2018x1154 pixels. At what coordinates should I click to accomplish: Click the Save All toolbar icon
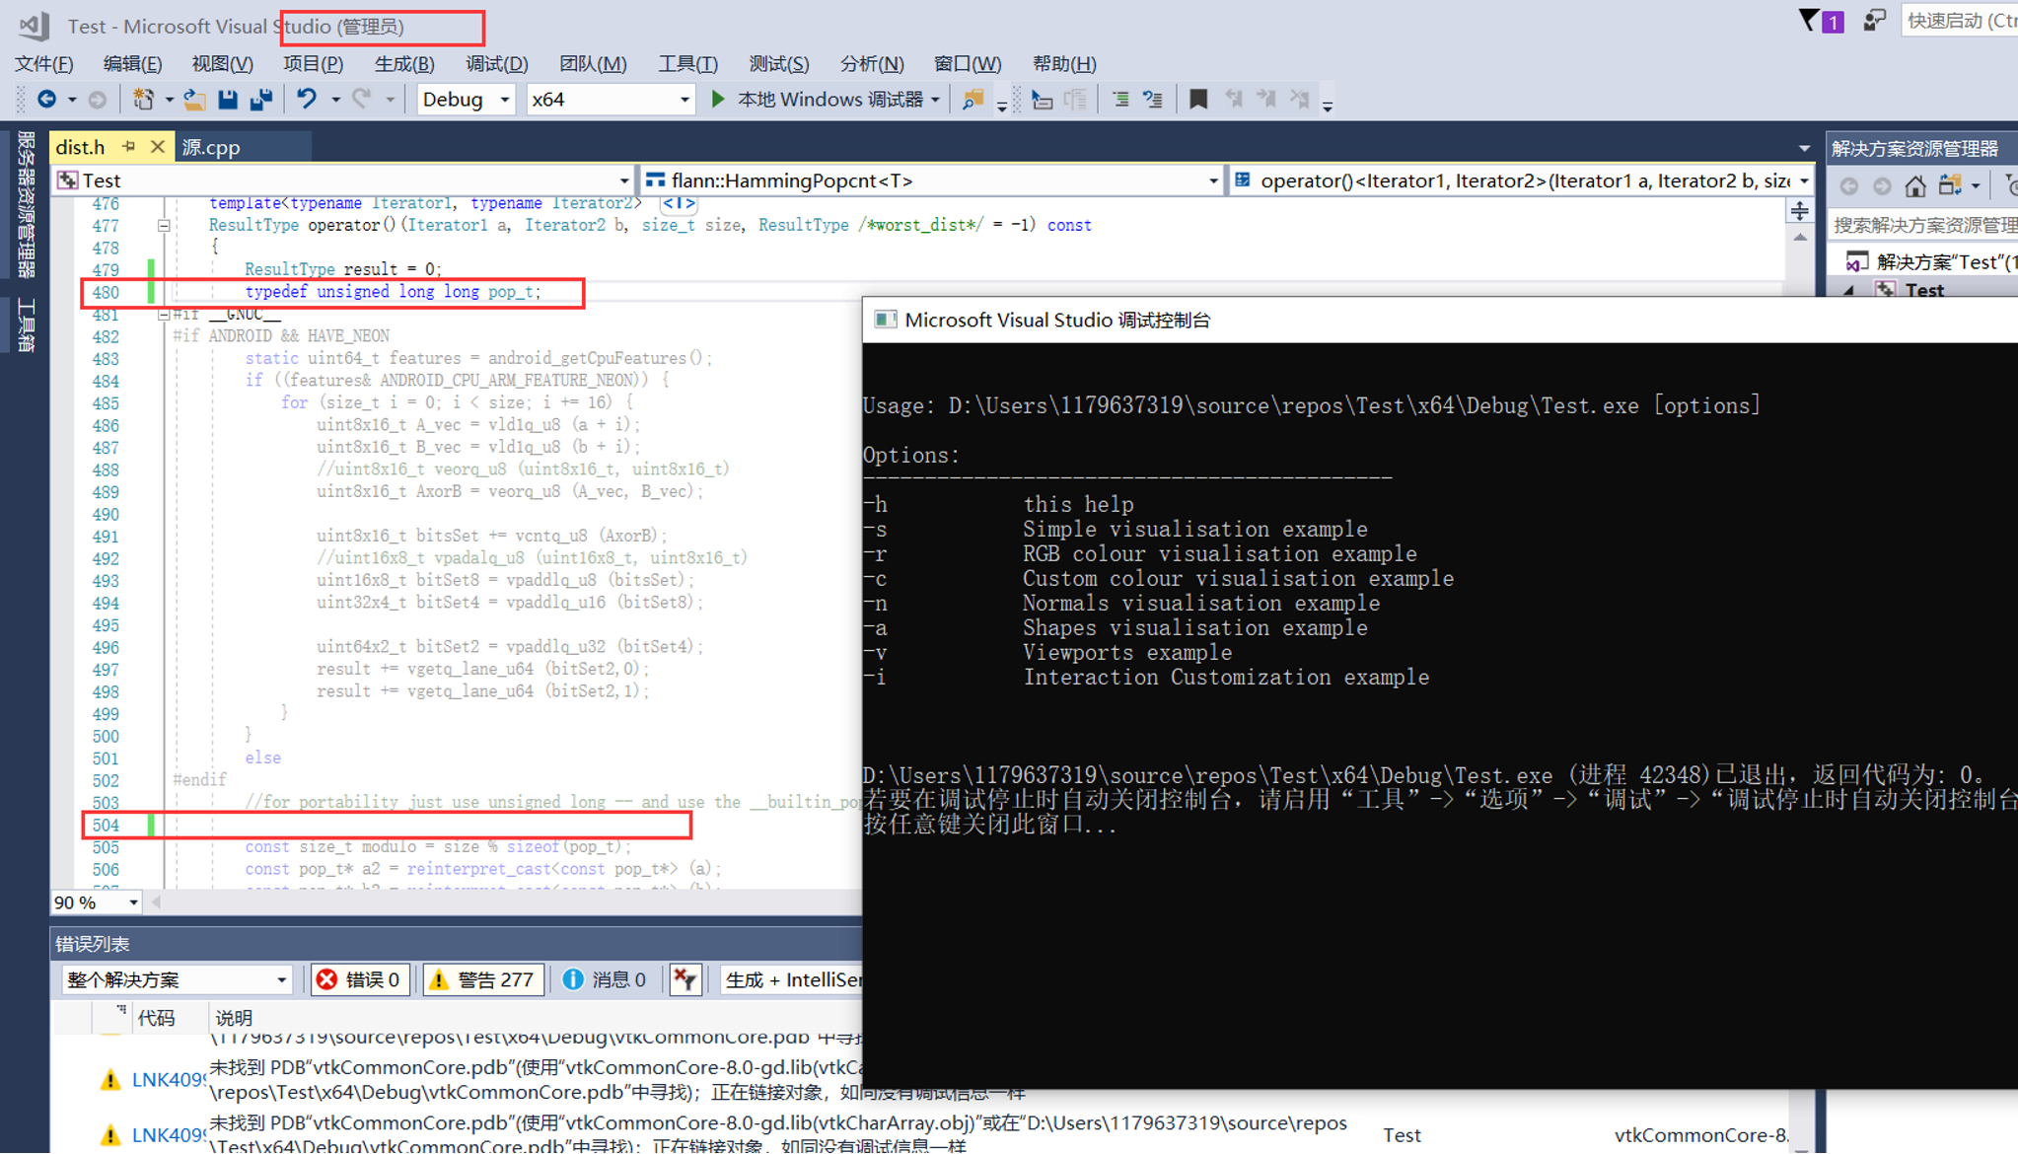261,100
